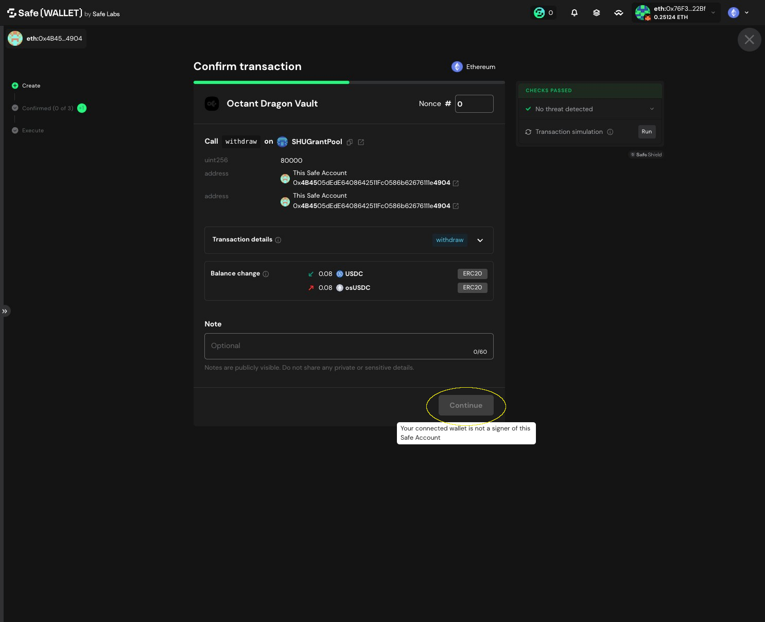Image resolution: width=765 pixels, height=622 pixels.
Task: Click the withdraw tag in Transaction details
Action: tap(449, 240)
